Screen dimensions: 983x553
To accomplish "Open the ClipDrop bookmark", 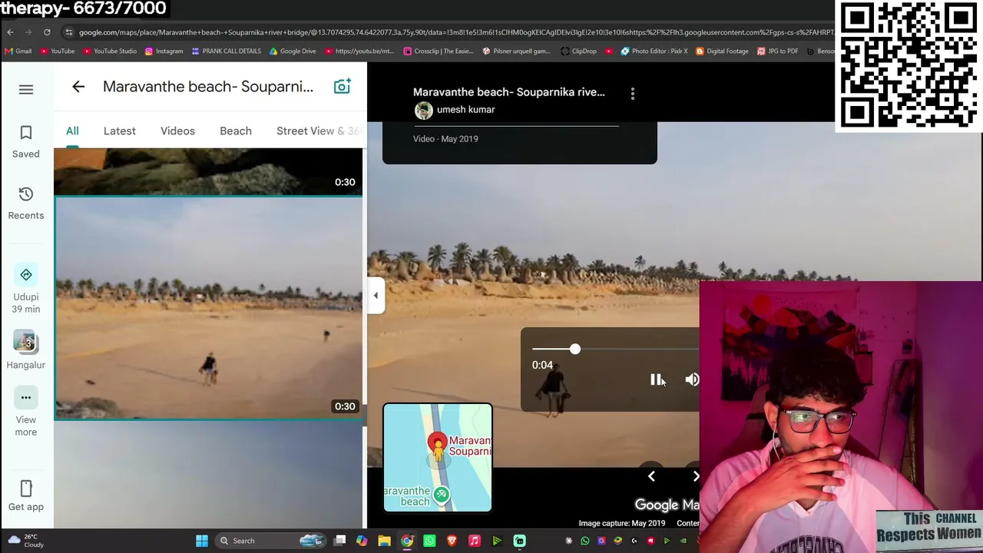I will 579,51.
